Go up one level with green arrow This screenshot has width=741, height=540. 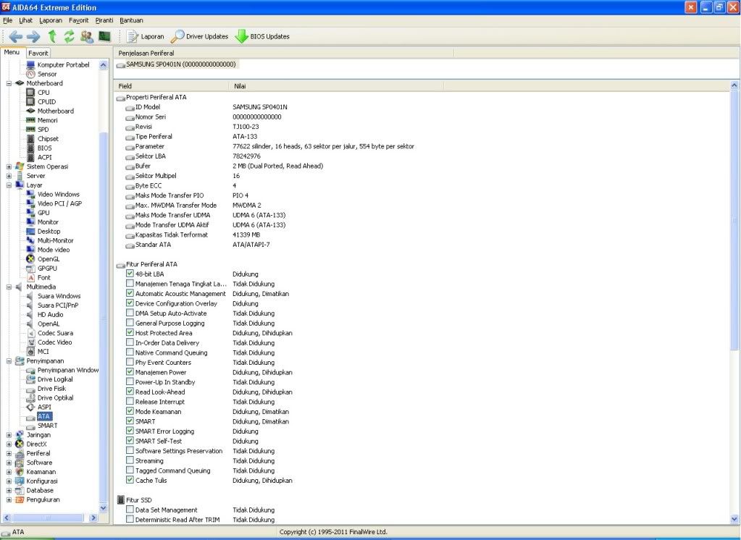tap(52, 36)
